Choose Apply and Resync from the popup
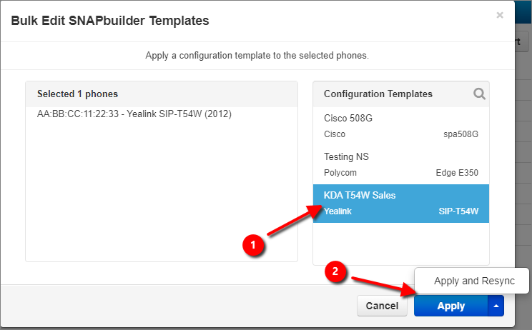Image resolution: width=532 pixels, height=330 pixels. 474,281
